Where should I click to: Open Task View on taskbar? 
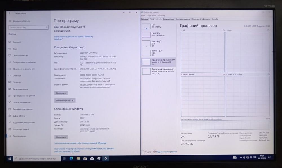pyautogui.click(x=64, y=159)
